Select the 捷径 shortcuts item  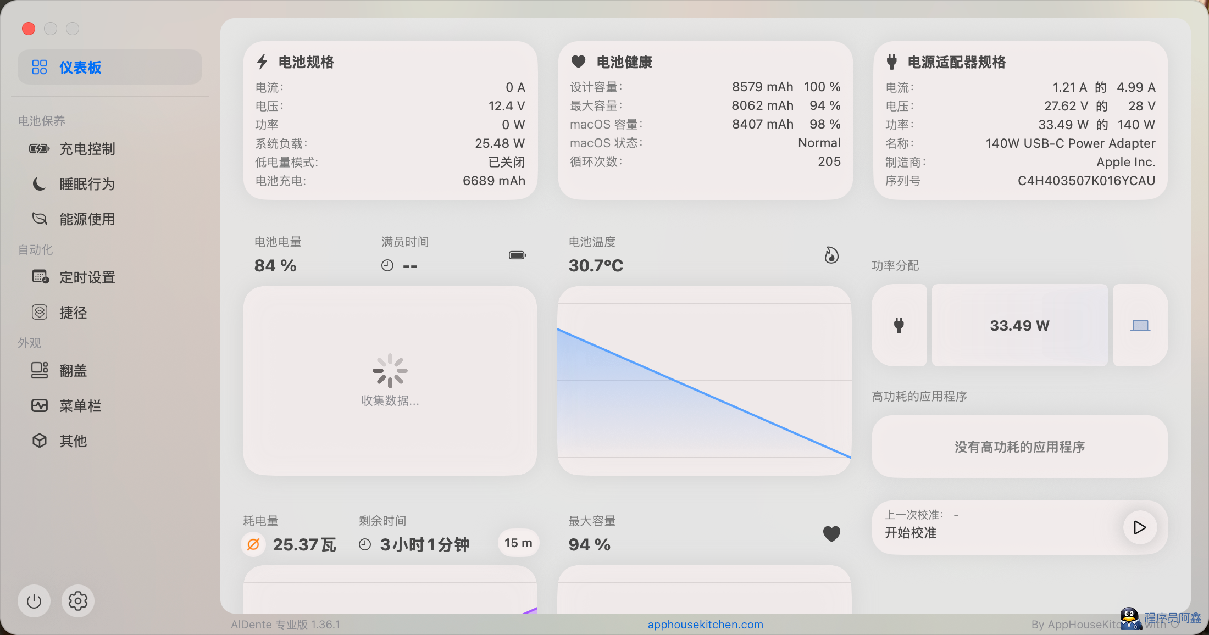[x=73, y=313]
